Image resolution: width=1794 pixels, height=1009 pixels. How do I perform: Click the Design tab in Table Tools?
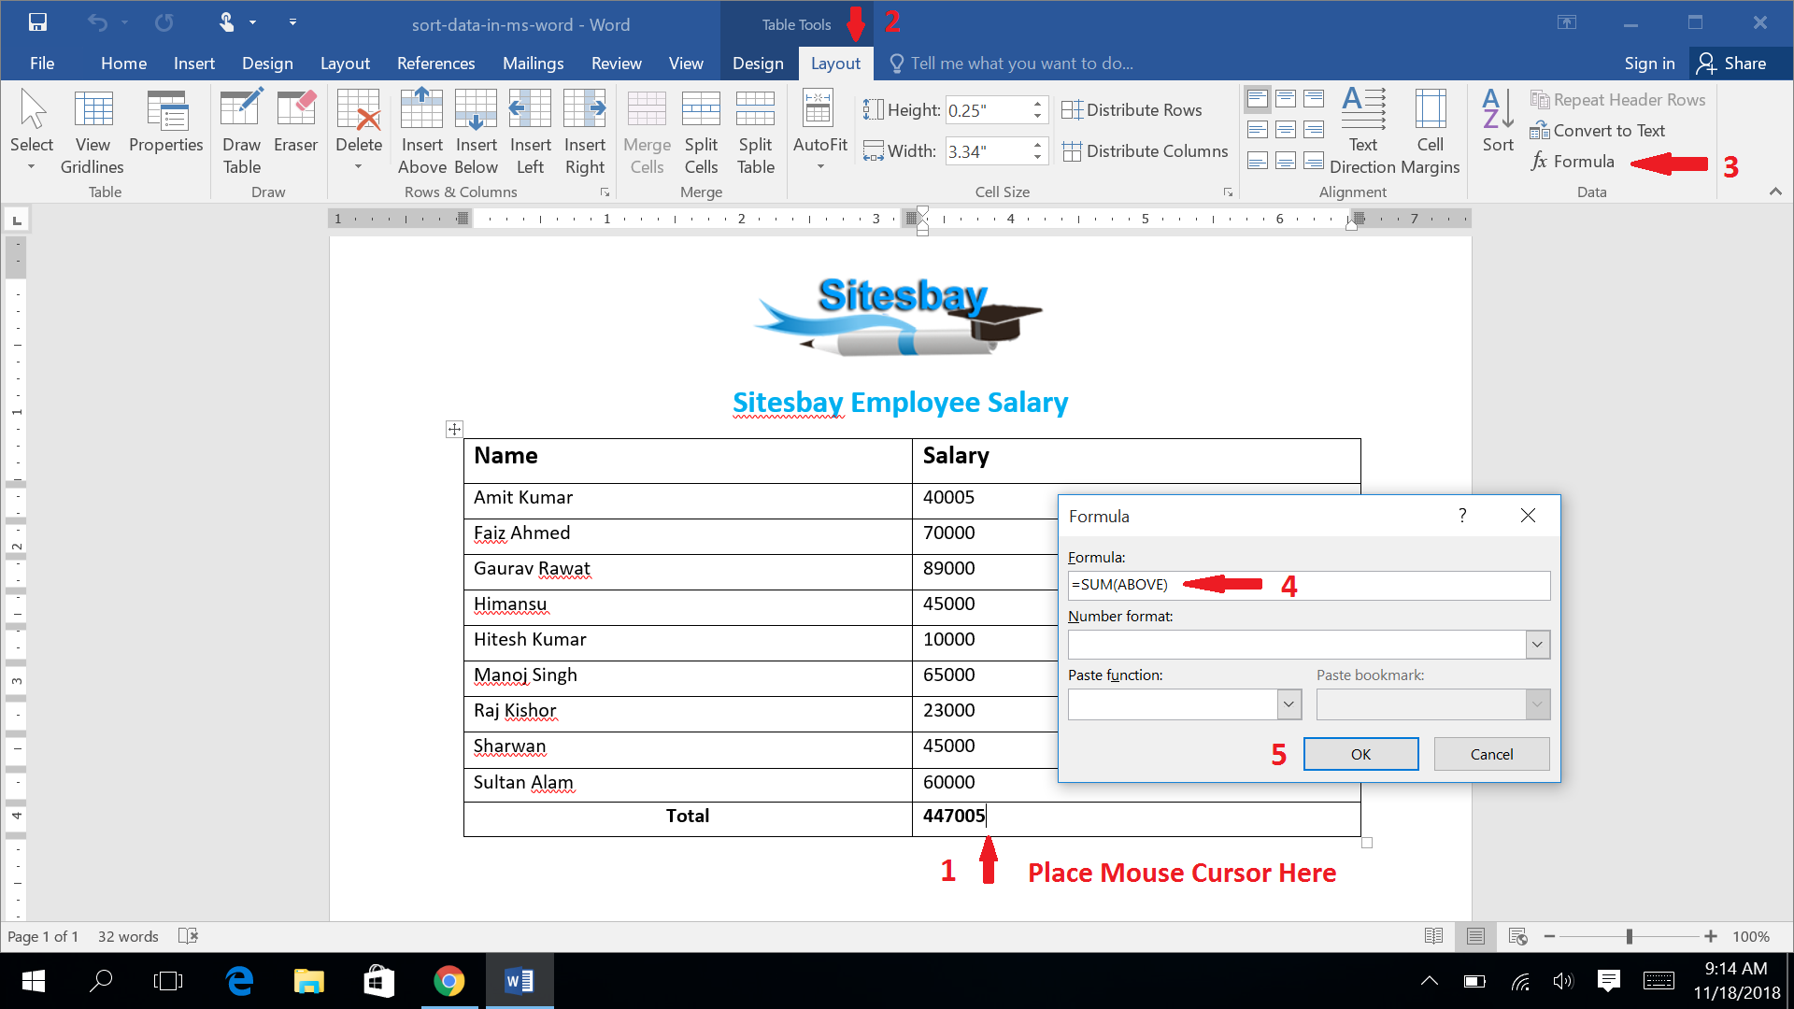pos(757,63)
